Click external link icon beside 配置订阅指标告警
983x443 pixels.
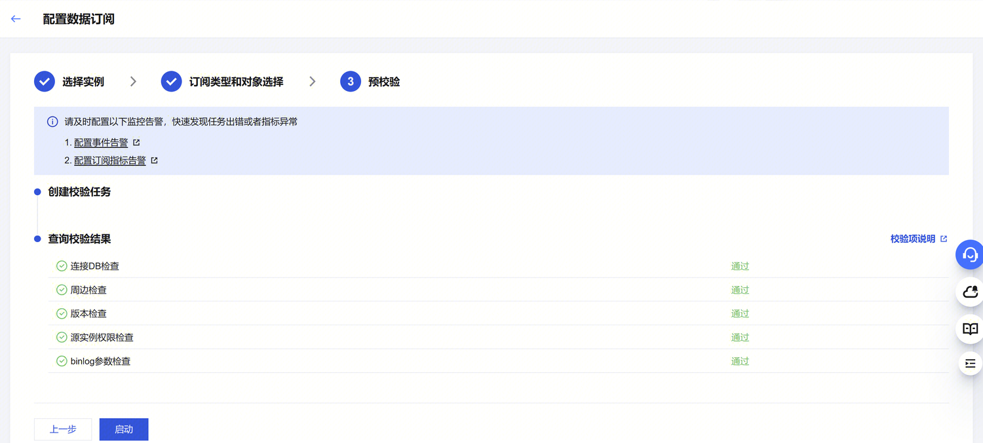(x=154, y=160)
